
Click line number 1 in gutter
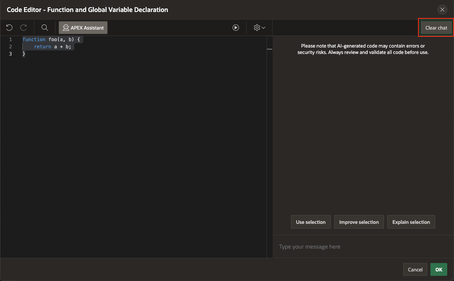click(x=10, y=40)
